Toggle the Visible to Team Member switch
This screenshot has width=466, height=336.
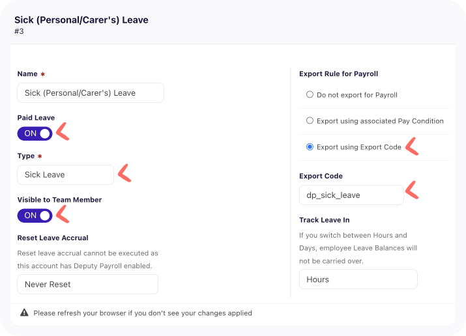(x=35, y=216)
